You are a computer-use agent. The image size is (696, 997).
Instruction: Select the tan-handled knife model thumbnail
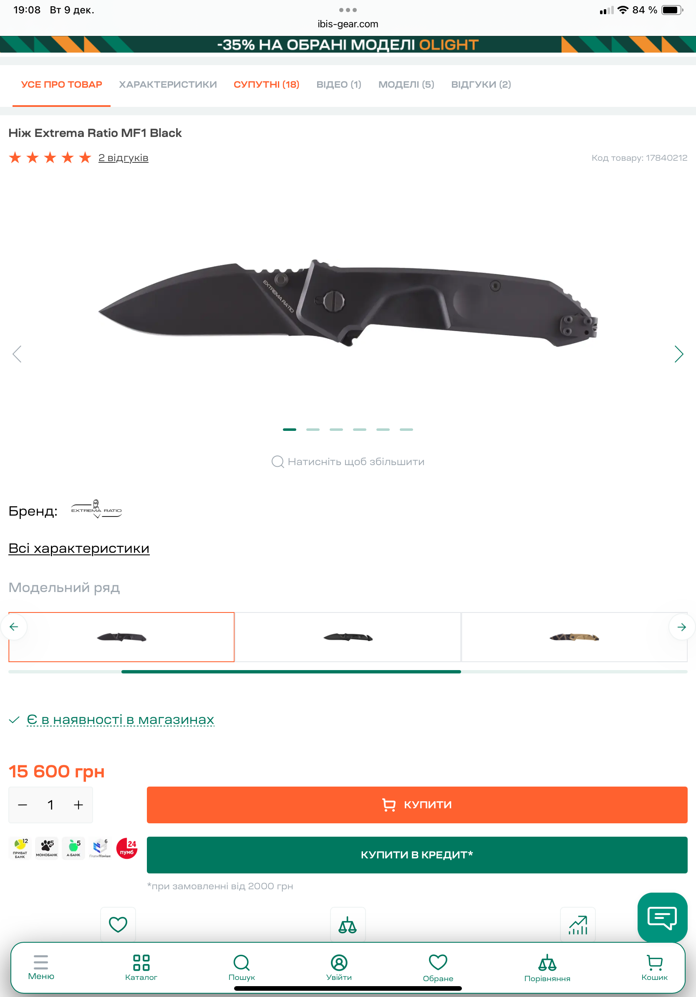tap(574, 637)
